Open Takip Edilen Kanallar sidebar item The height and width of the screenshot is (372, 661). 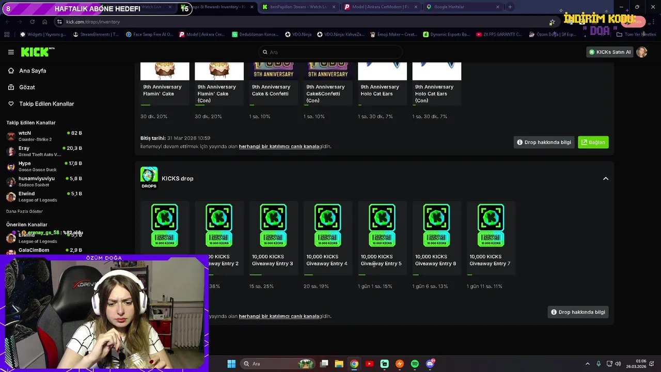click(x=46, y=104)
